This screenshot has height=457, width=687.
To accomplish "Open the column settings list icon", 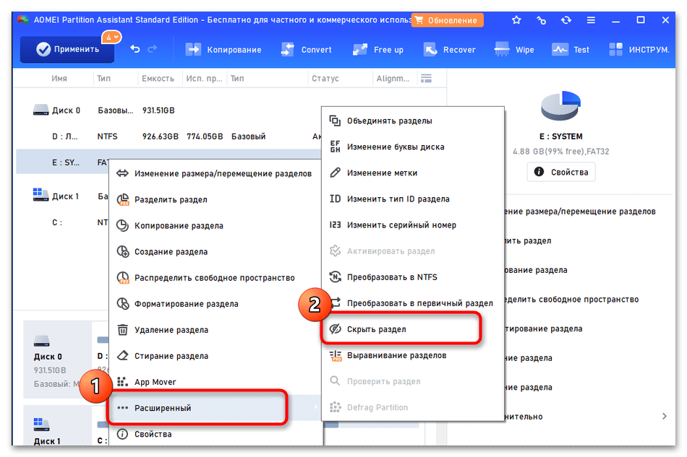I will [427, 78].
